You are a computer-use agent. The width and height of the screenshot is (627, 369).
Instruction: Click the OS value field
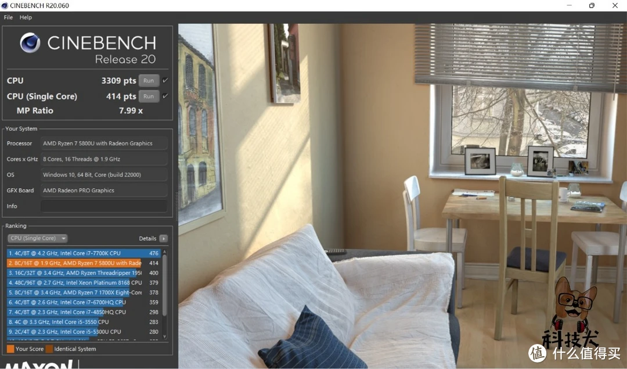coord(103,174)
